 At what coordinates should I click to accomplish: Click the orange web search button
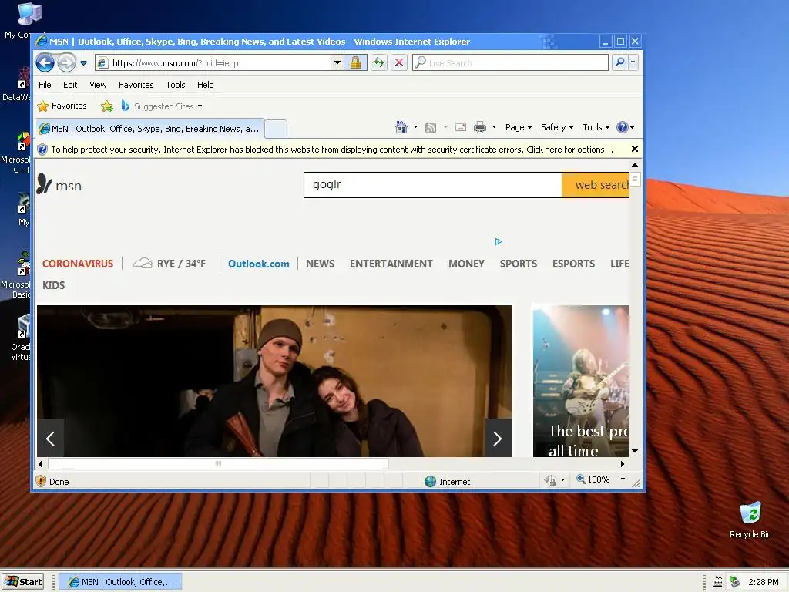(596, 185)
